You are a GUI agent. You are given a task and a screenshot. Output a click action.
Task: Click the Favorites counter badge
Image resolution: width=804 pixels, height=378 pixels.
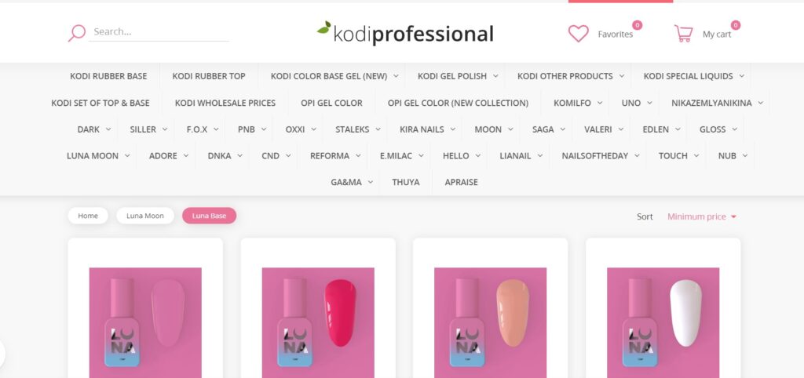(x=637, y=25)
